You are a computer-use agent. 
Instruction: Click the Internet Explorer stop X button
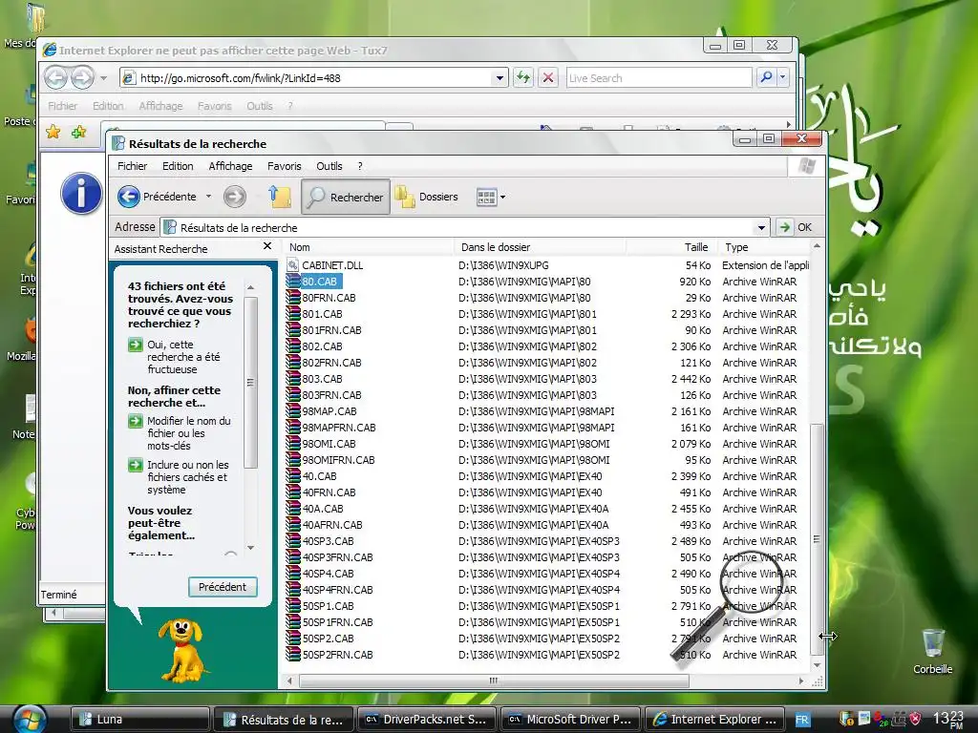point(547,78)
